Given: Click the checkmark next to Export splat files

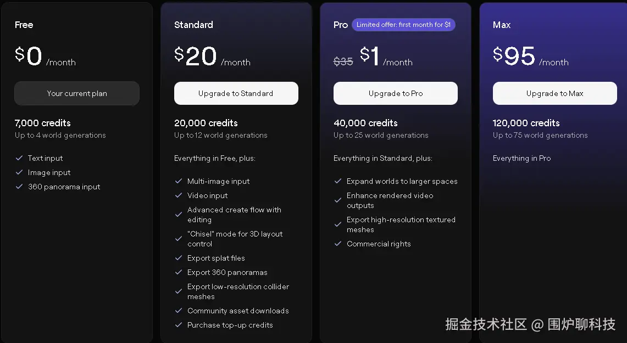Looking at the screenshot, I should [x=179, y=258].
